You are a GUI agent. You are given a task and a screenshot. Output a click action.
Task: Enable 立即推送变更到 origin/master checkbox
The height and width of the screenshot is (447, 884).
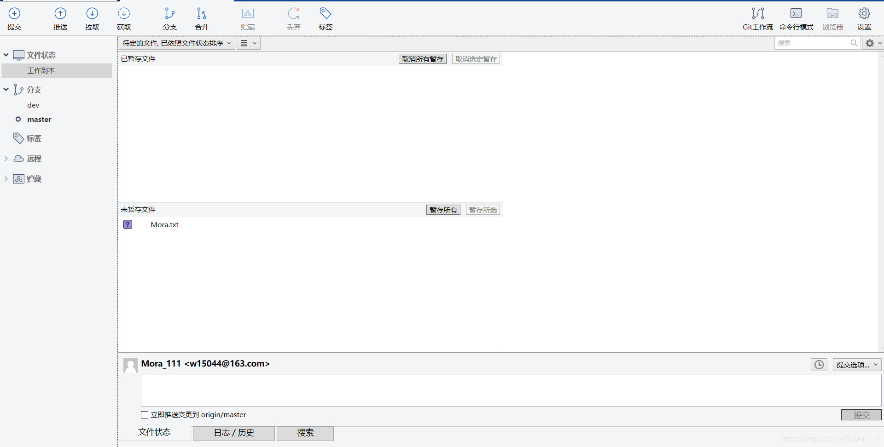pyautogui.click(x=145, y=415)
